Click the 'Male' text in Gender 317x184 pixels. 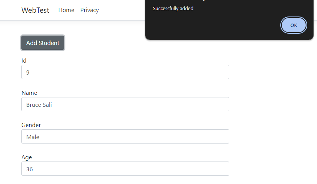pyautogui.click(x=33, y=137)
